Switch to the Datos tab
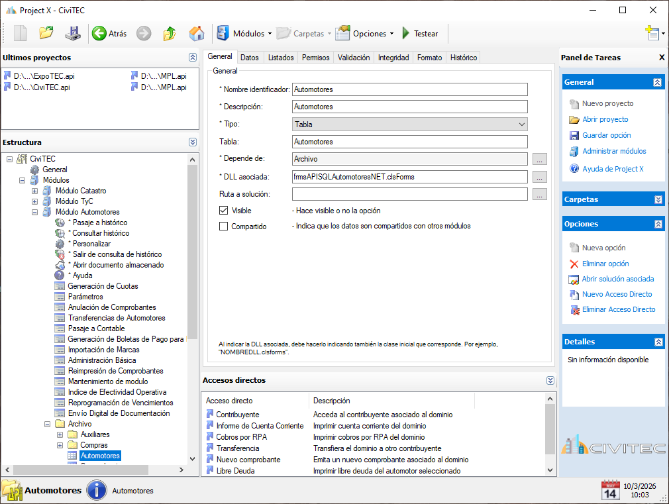Screen dimensions: 669x504 click(250, 58)
